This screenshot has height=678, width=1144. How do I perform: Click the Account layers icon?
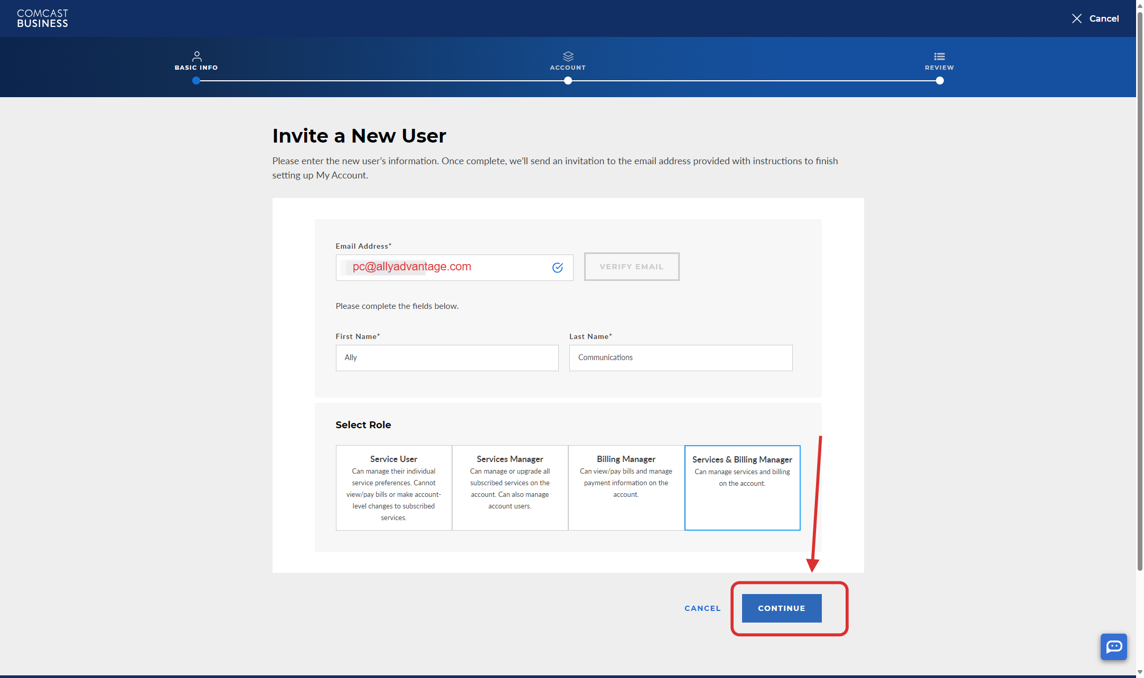point(568,56)
